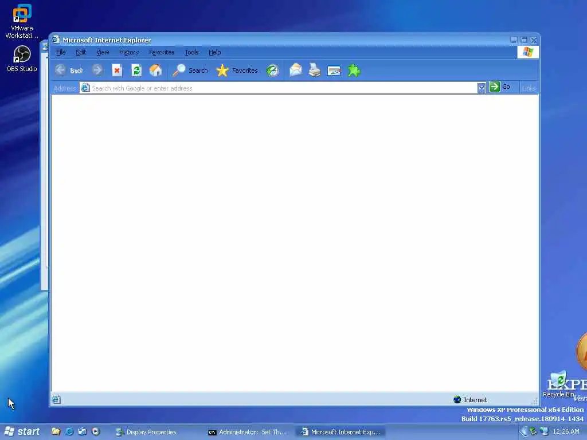The height and width of the screenshot is (440, 587).
Task: Click the green puzzle piece add-ons icon
Action: click(354, 70)
